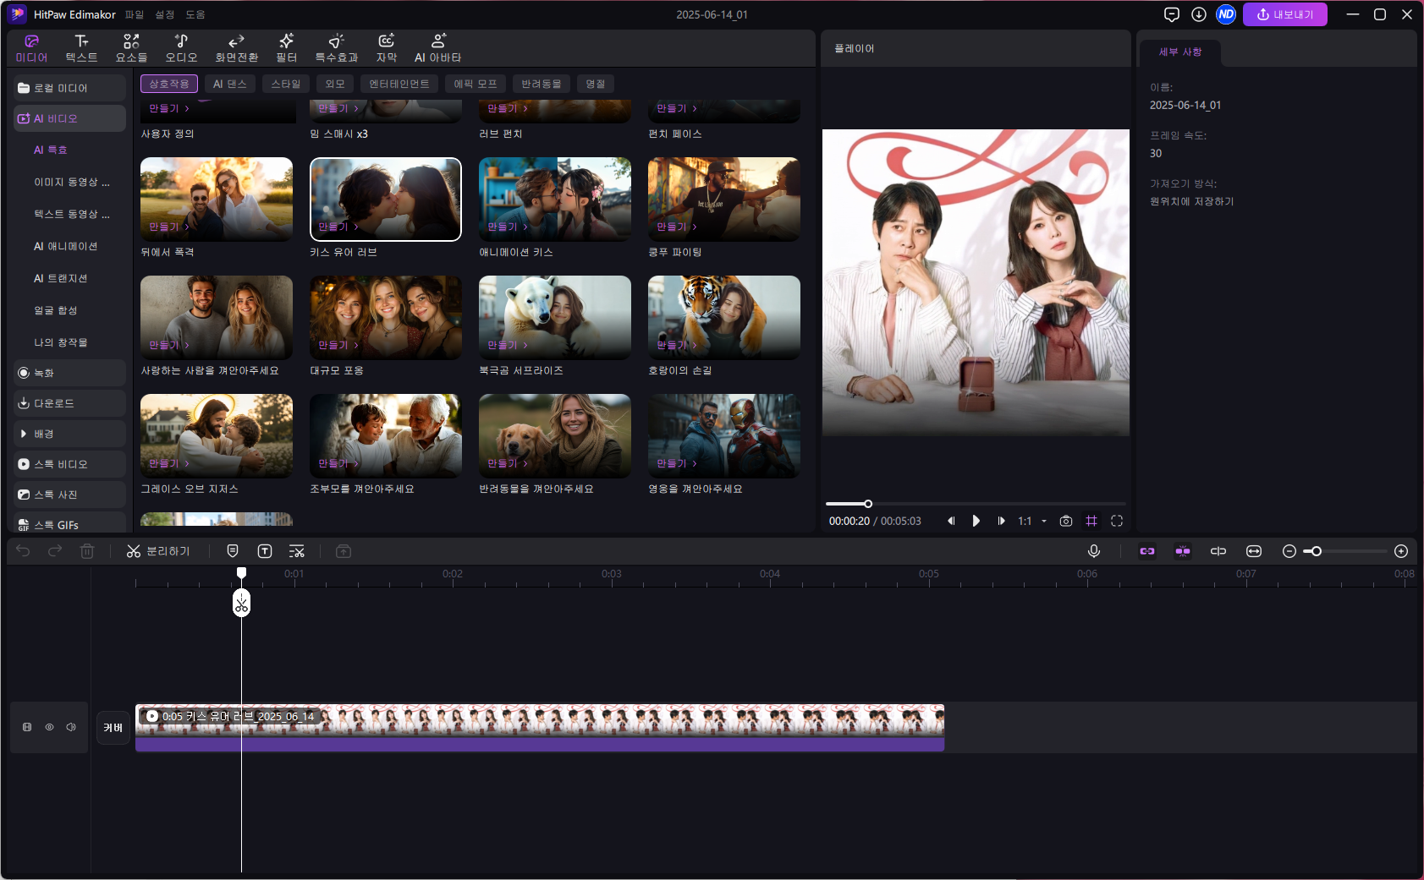Enter fullscreen preview mode
The width and height of the screenshot is (1424, 880).
(1117, 521)
